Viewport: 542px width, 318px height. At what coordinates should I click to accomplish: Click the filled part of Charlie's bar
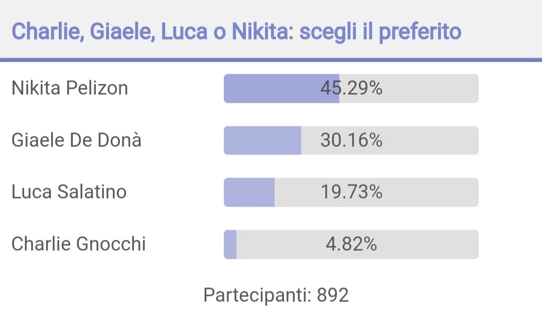(230, 244)
